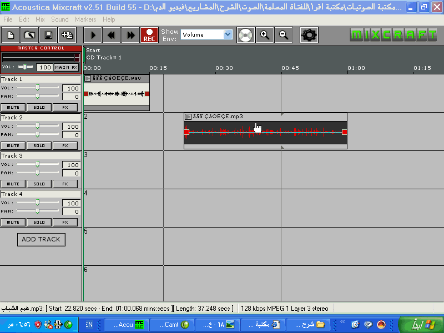Solo Track 4
This screenshot has height=333, width=444.
point(39,223)
